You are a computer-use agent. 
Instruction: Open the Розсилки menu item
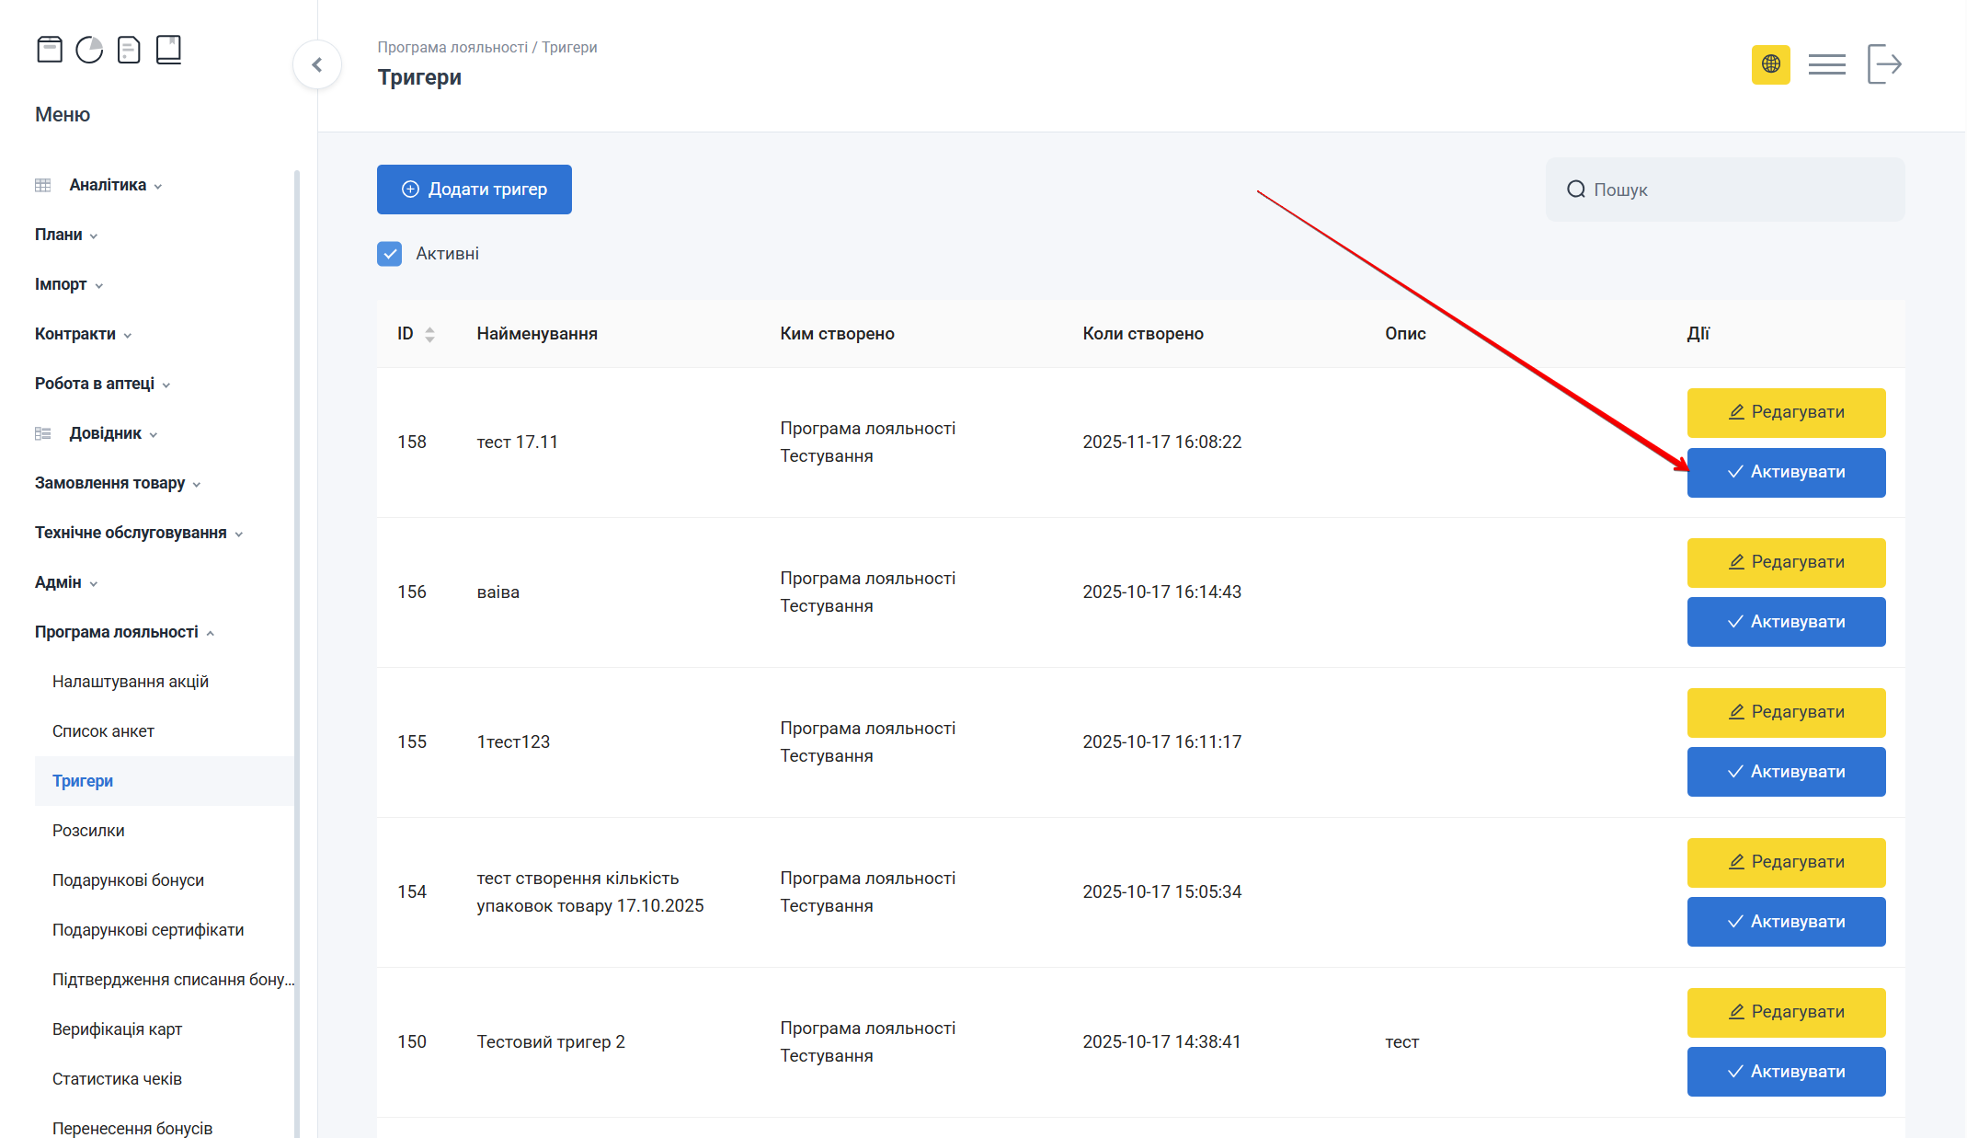(88, 831)
